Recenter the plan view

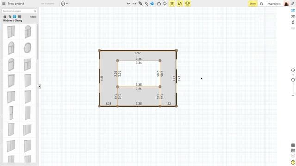click(293, 70)
